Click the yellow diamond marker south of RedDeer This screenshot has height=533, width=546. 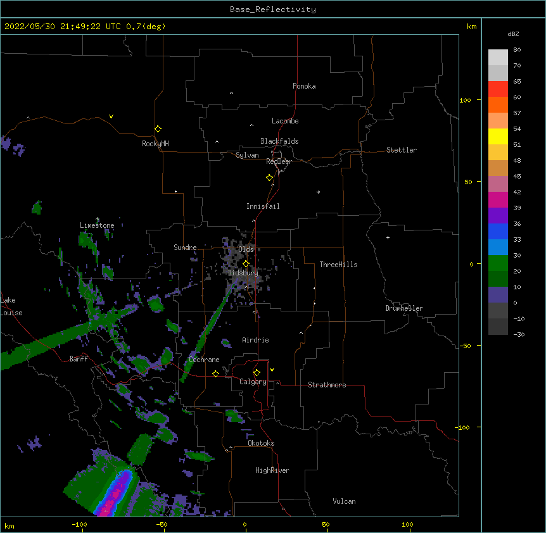269,178
